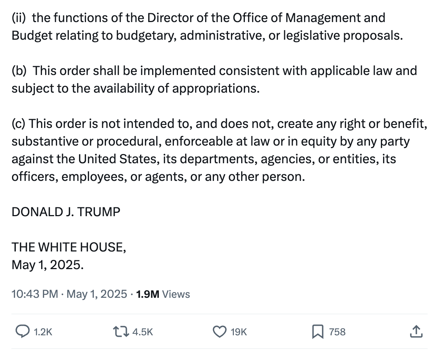Click the THE WHITE HOUSE text line
The image size is (439, 350).
pos(69,247)
